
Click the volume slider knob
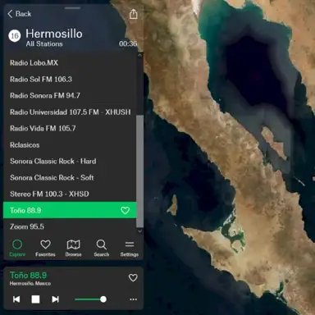tap(103, 299)
